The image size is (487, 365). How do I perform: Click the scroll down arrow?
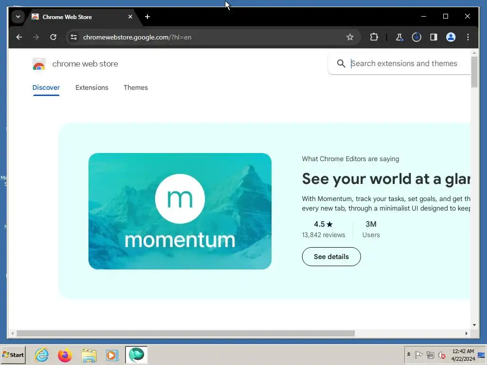pyautogui.click(x=474, y=325)
